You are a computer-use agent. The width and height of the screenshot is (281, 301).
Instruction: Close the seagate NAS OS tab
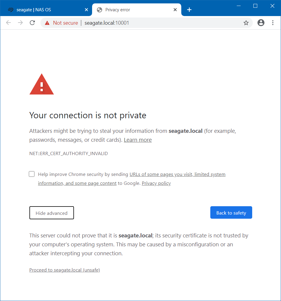tap(86, 10)
